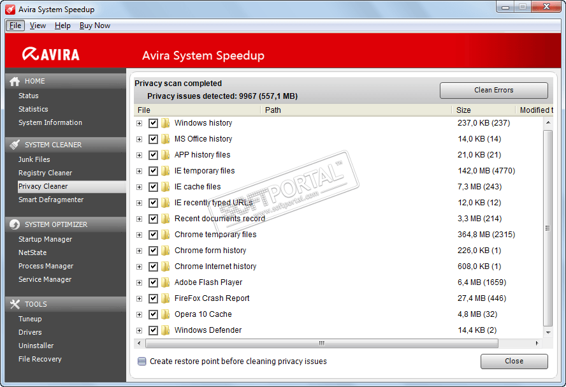Click the MS Office history folder icon
The image size is (566, 387).
coord(165,139)
